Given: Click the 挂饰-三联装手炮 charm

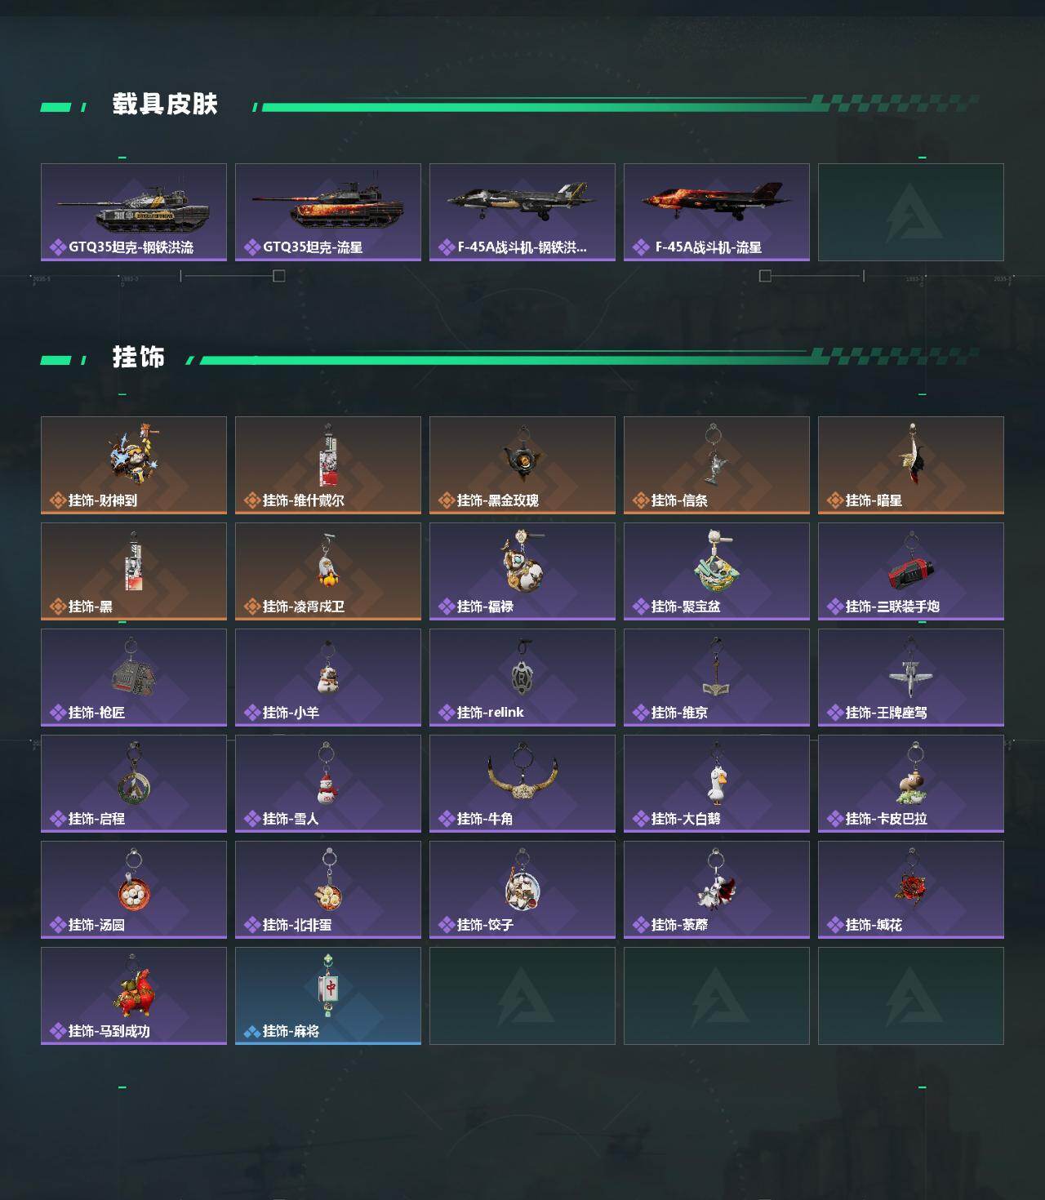Looking at the screenshot, I should (911, 571).
